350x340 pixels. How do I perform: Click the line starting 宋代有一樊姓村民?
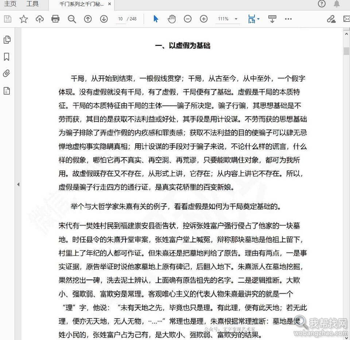click(x=179, y=226)
